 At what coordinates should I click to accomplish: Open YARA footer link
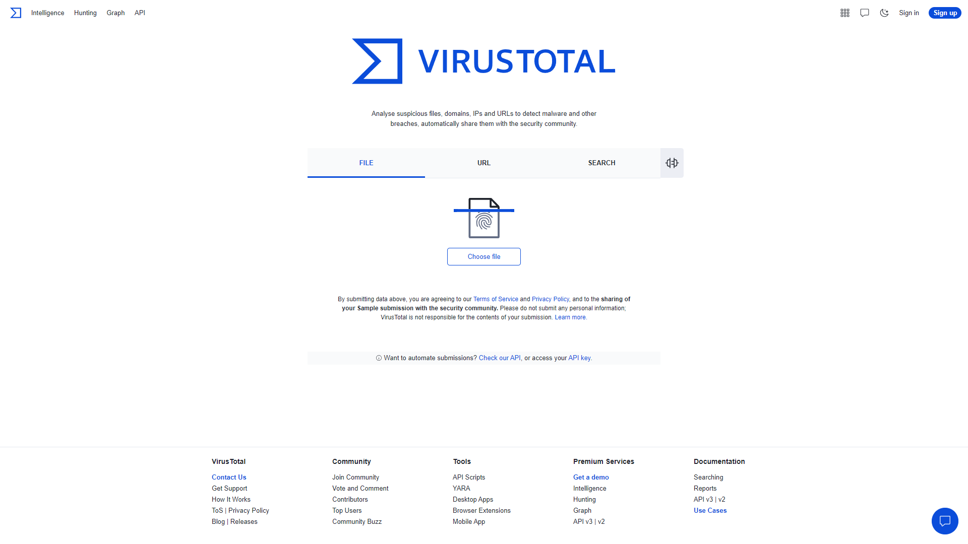pyautogui.click(x=461, y=488)
